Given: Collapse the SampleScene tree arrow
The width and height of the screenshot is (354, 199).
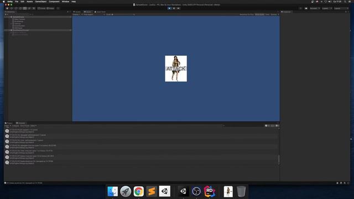Looking at the screenshot, I should (x=9, y=17).
